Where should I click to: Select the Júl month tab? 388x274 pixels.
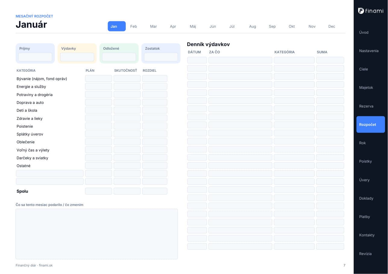tap(232, 26)
